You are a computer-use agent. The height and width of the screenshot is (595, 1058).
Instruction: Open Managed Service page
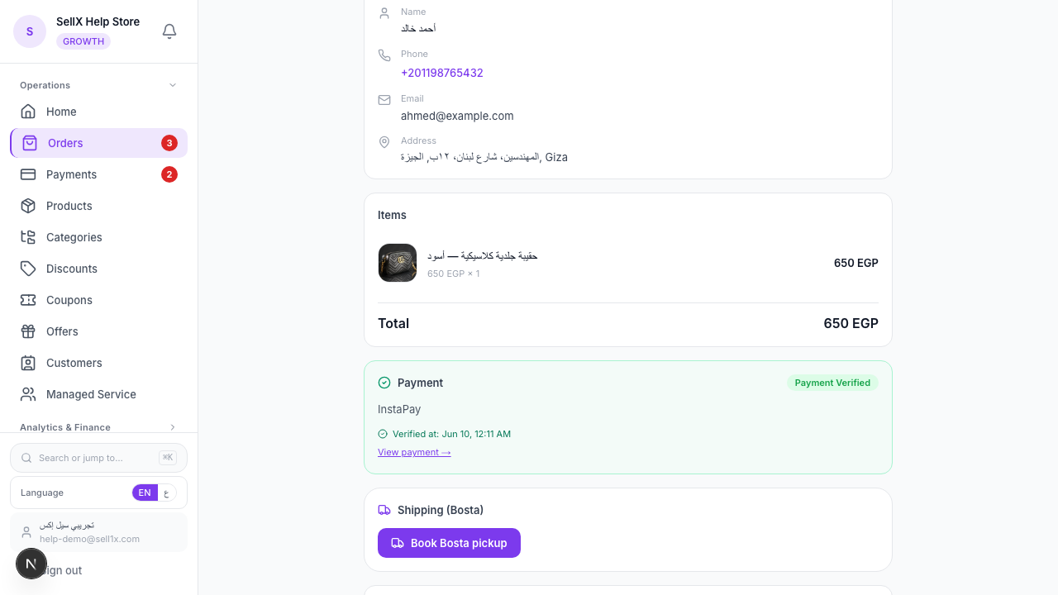pos(98,394)
